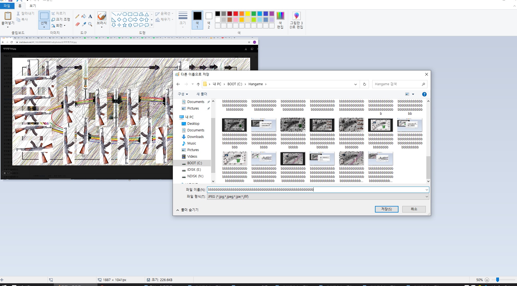Open the file name history dropdown

point(427,190)
